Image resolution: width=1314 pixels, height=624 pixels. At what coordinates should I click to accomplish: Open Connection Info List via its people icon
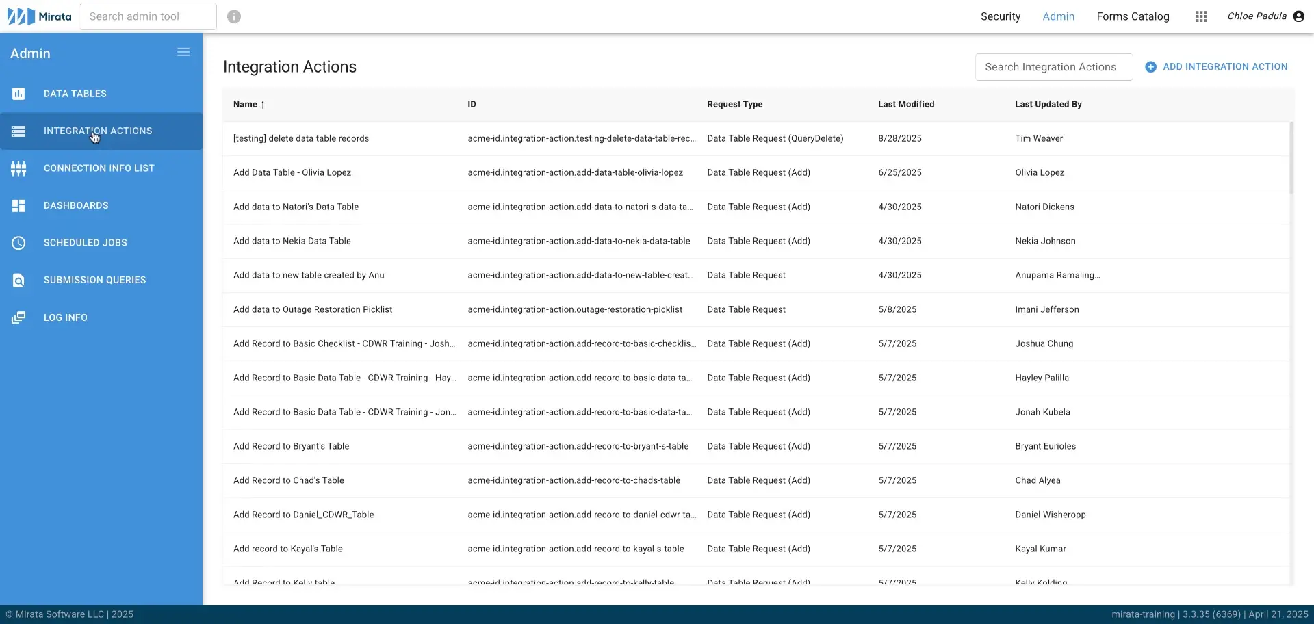18,168
